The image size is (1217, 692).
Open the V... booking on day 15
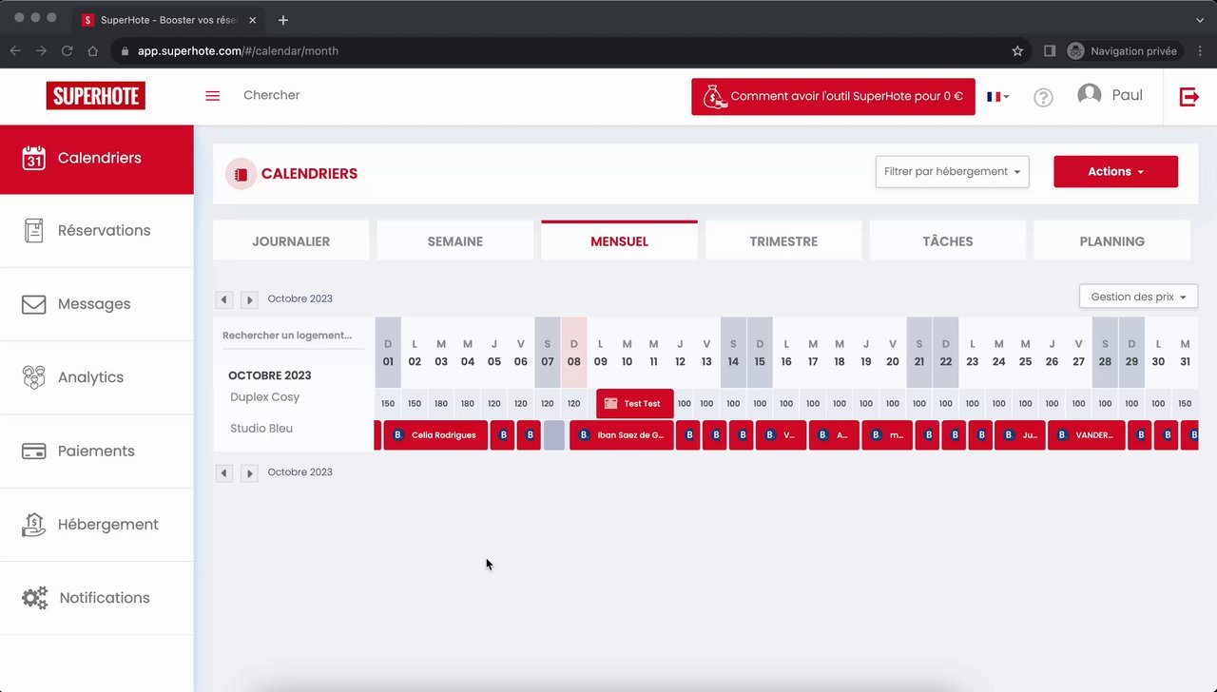[781, 434]
